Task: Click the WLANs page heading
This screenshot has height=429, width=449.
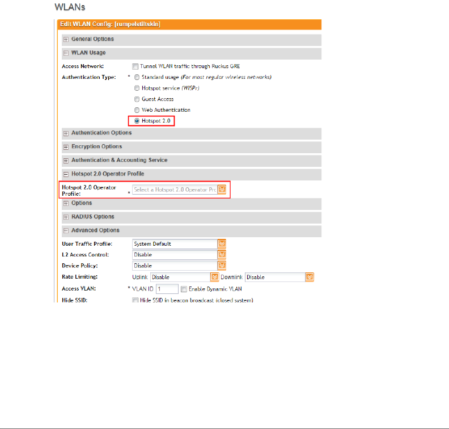Action: (70, 7)
